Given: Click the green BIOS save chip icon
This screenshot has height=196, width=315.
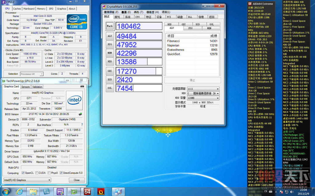Looking at the screenshot, I should point(80,114).
